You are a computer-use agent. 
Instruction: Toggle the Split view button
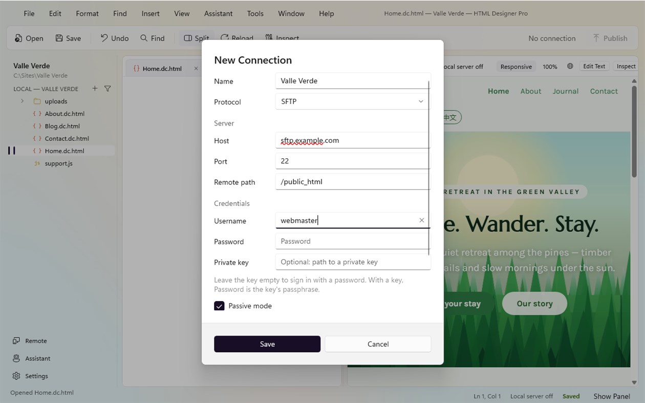(x=197, y=38)
